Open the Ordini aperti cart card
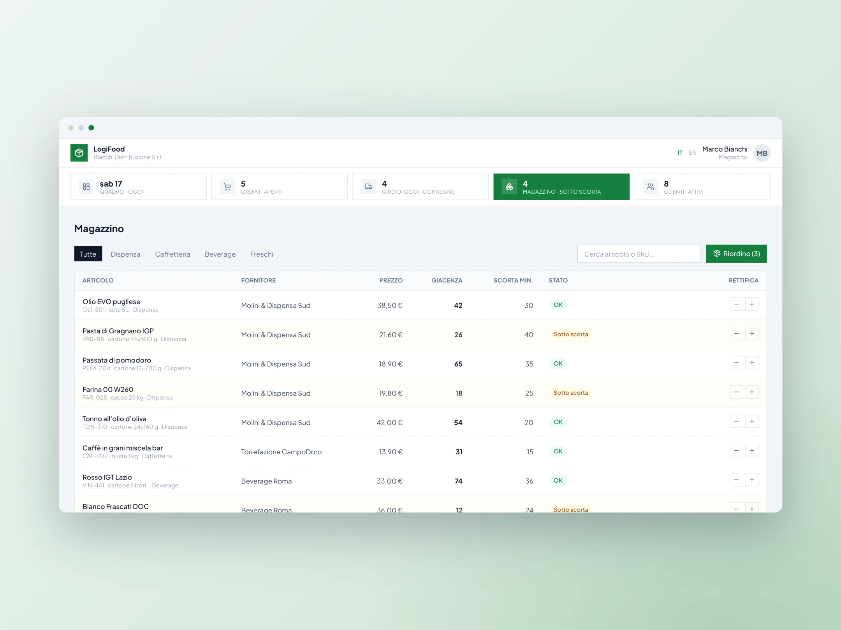The image size is (841, 630). [279, 187]
